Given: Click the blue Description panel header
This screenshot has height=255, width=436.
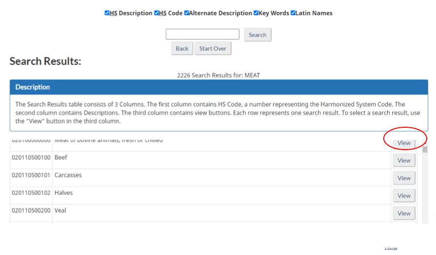Looking at the screenshot, I should coord(219,87).
